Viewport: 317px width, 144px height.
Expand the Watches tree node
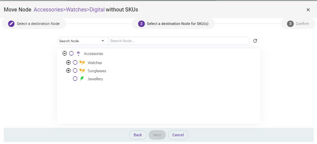(x=68, y=62)
